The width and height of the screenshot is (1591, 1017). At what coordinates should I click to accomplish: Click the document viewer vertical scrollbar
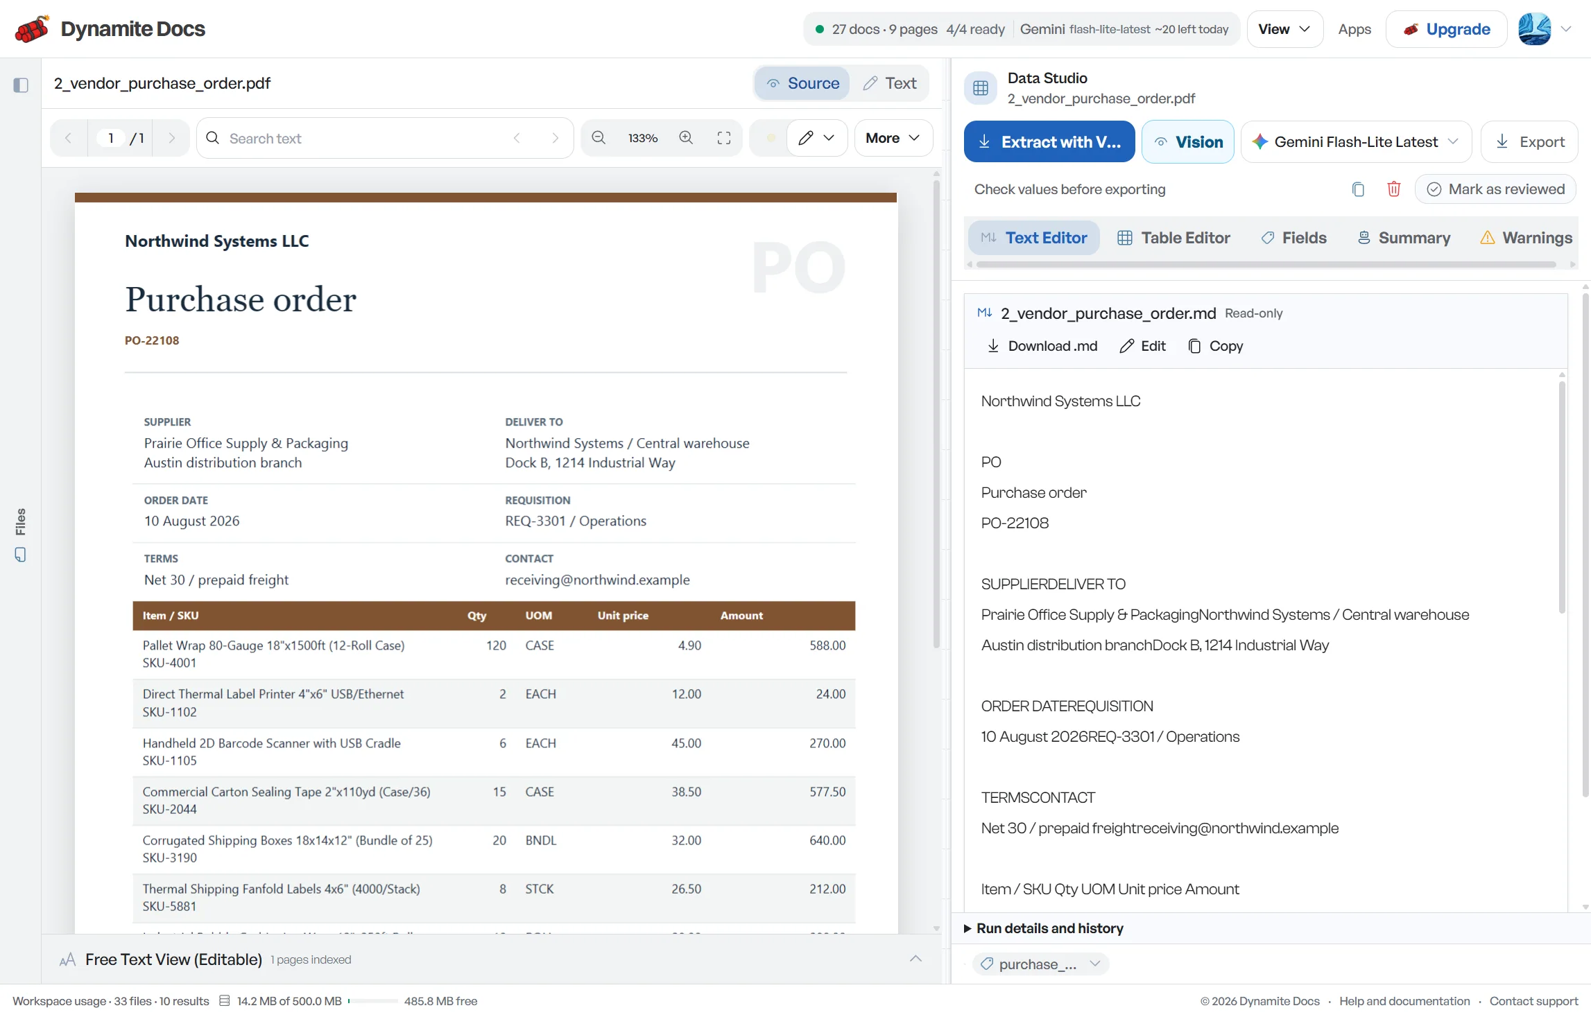(936, 414)
